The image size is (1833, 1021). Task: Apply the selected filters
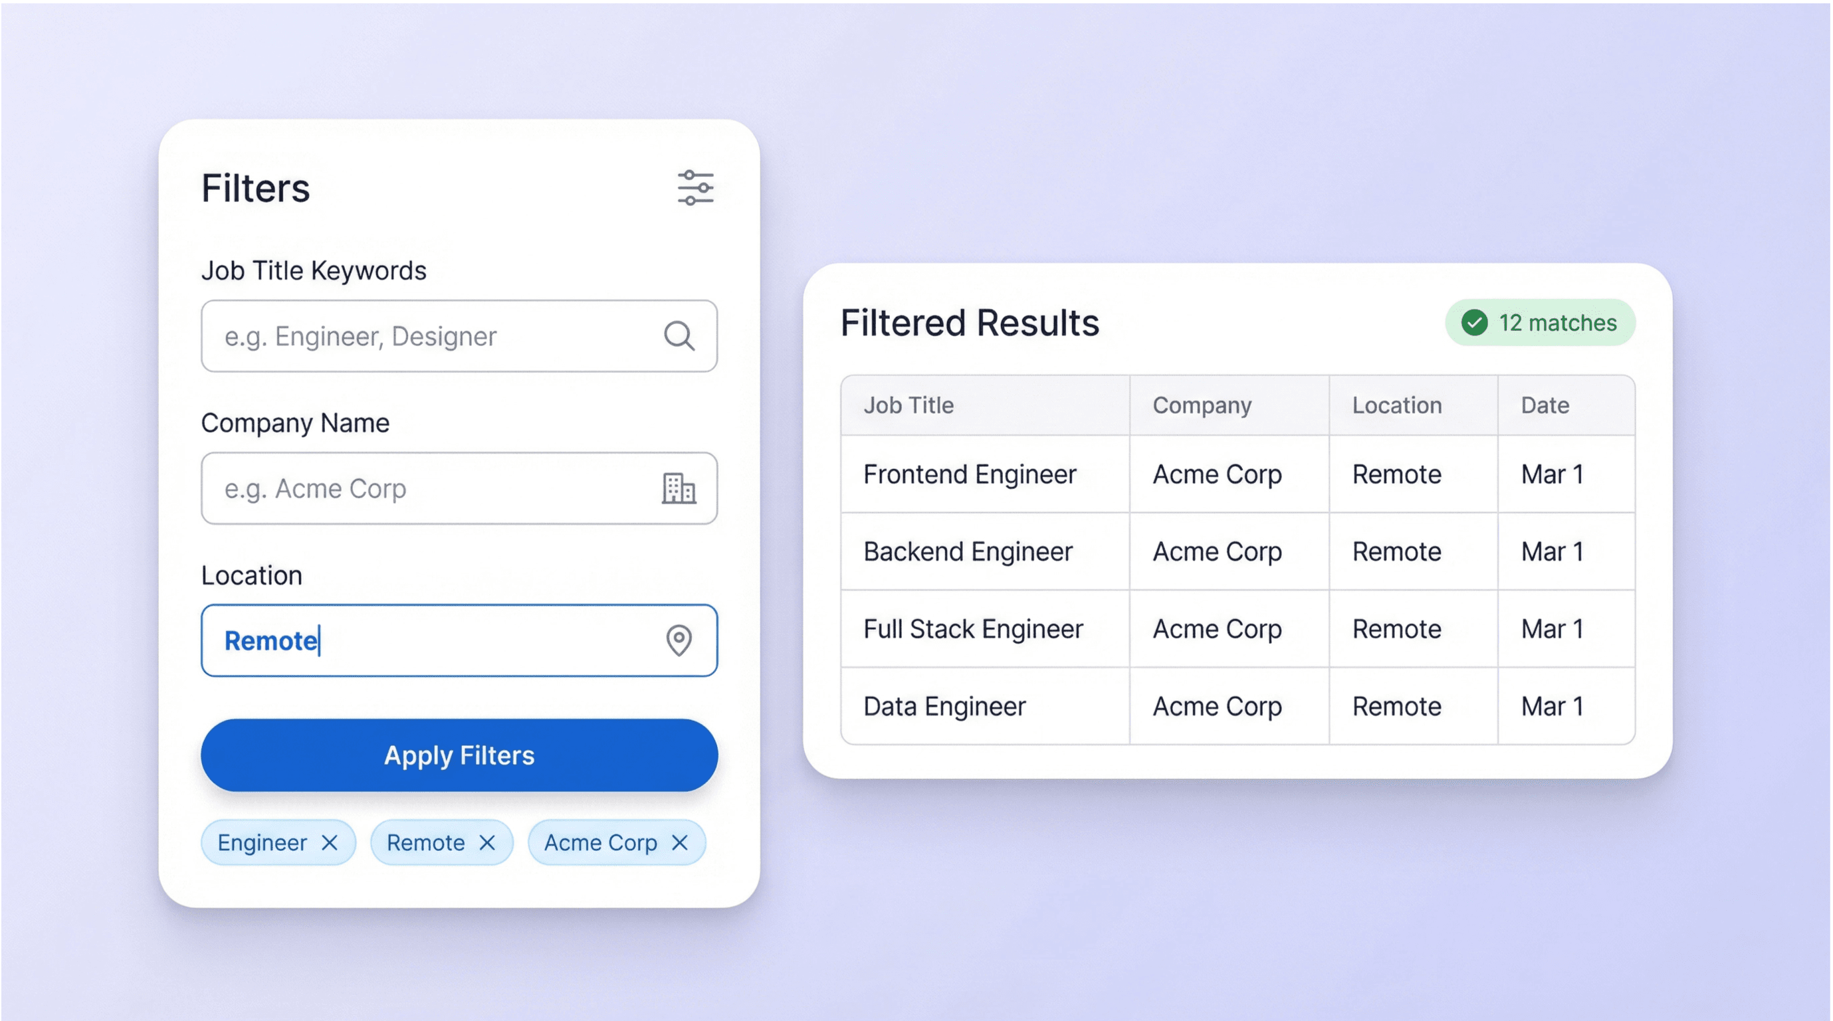[x=459, y=755]
